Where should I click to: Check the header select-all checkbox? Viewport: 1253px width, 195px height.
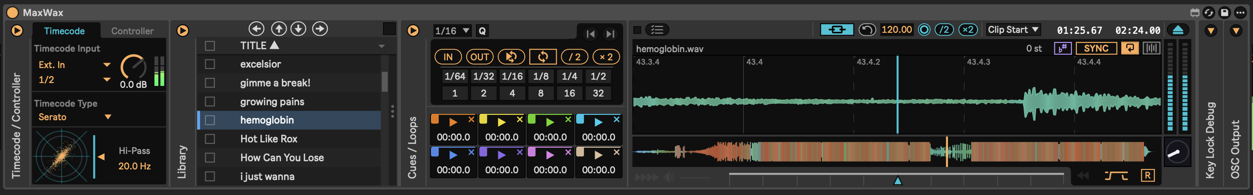210,45
